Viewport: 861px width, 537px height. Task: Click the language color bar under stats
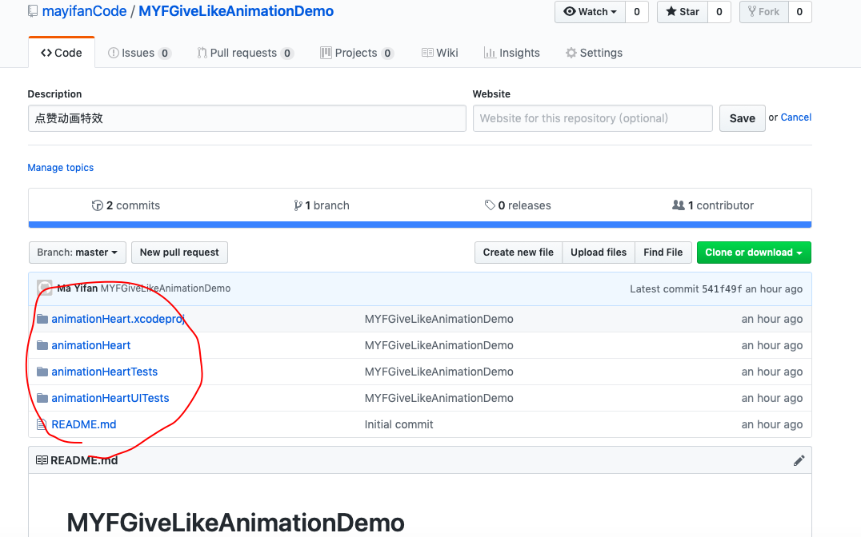[420, 225]
